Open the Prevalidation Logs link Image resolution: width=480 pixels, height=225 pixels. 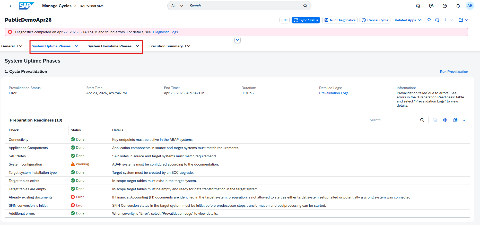pyautogui.click(x=334, y=93)
